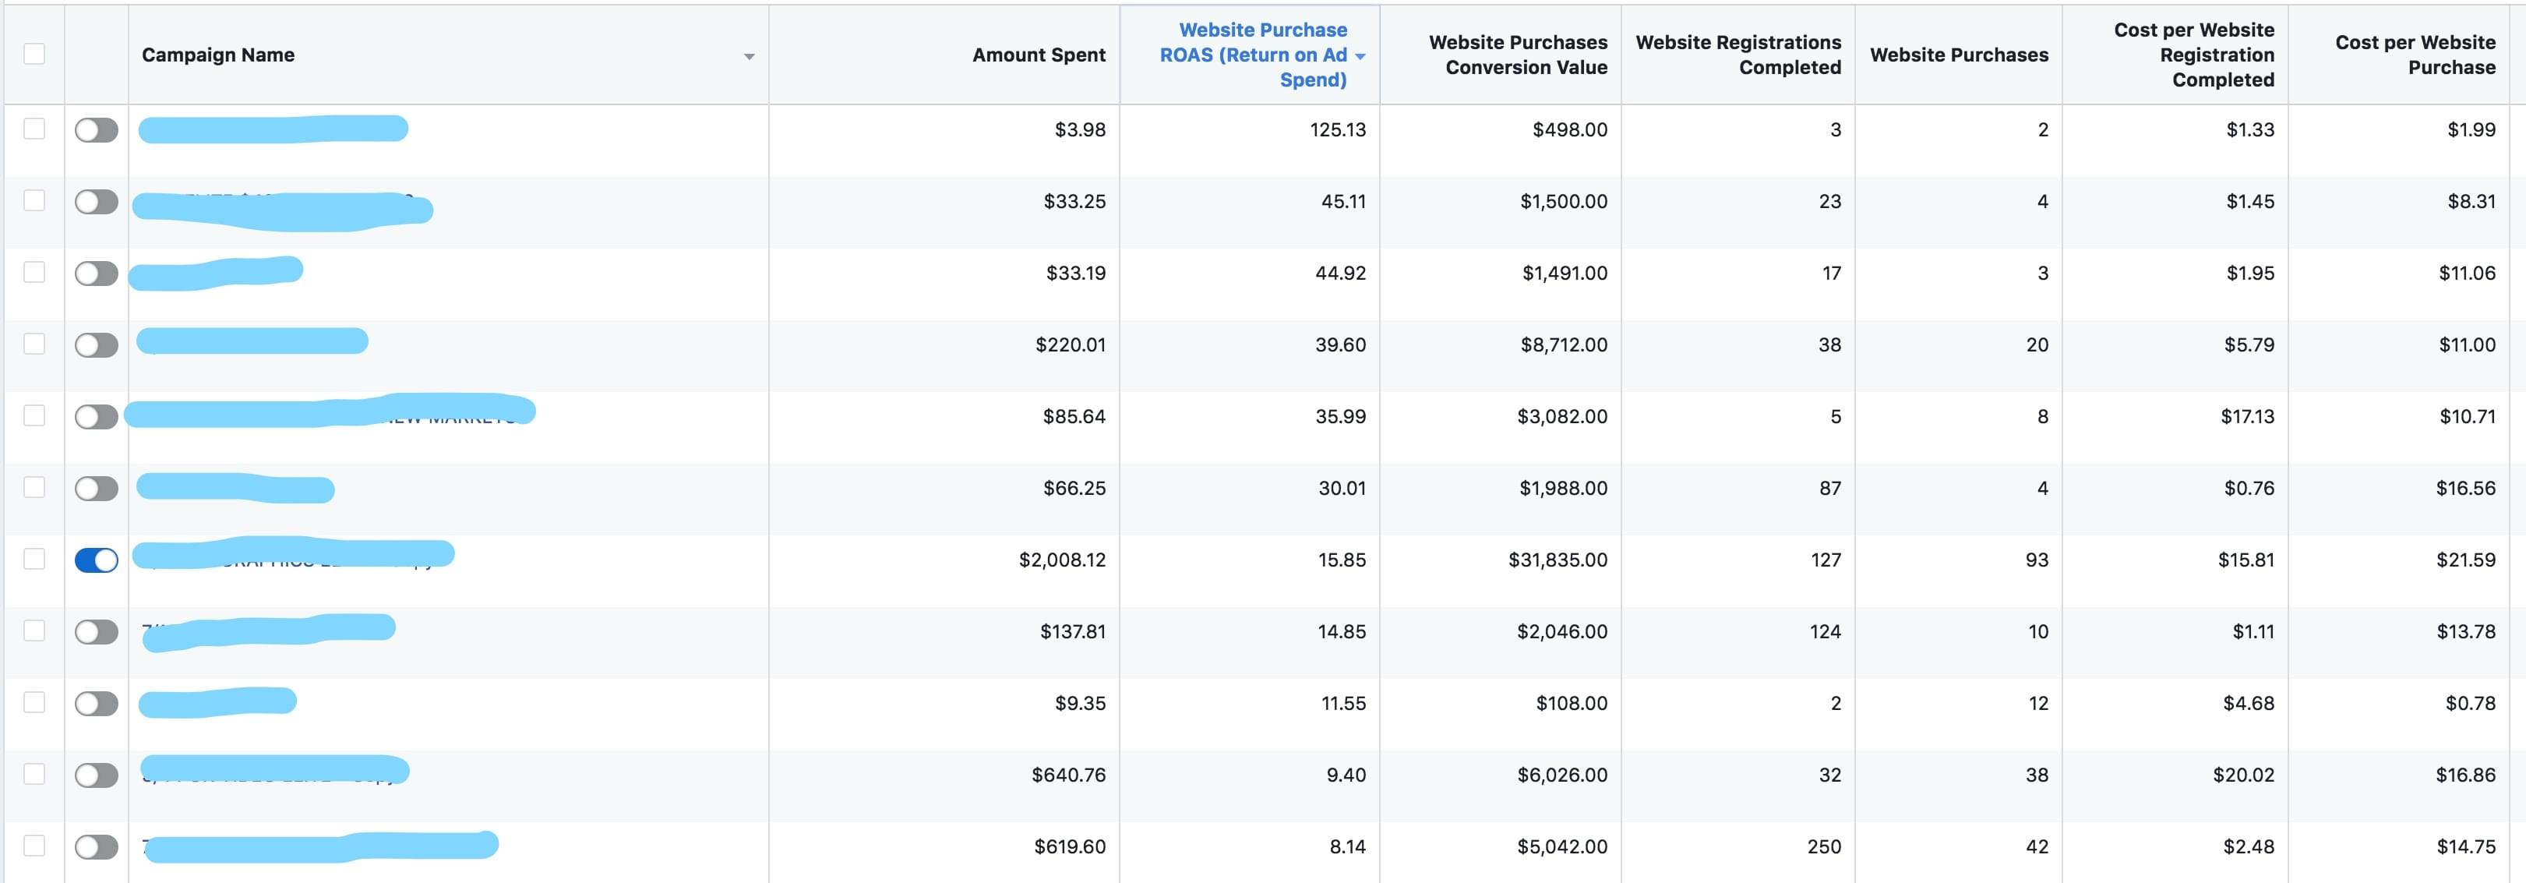This screenshot has height=883, width=2526.
Task: Check the box for the $66.25 campaign row
Action: (34, 486)
